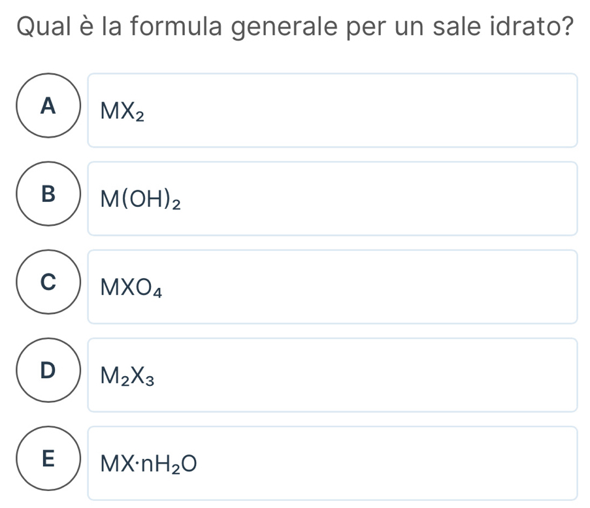Click empty space in the M₂X₃ answer box

pos(366,375)
